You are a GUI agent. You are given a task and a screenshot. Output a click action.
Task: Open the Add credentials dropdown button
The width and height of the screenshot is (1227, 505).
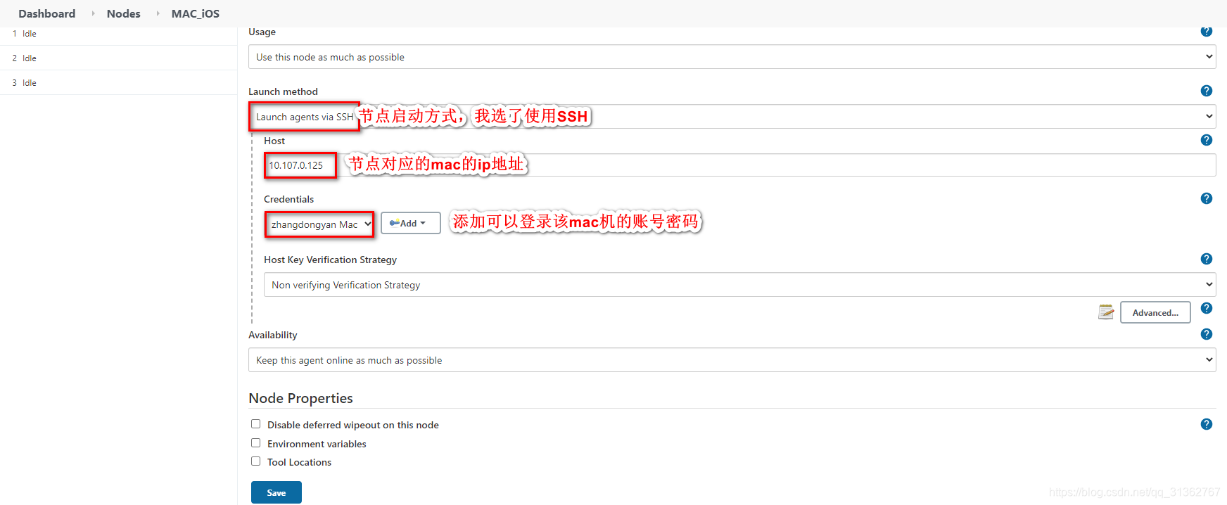411,223
